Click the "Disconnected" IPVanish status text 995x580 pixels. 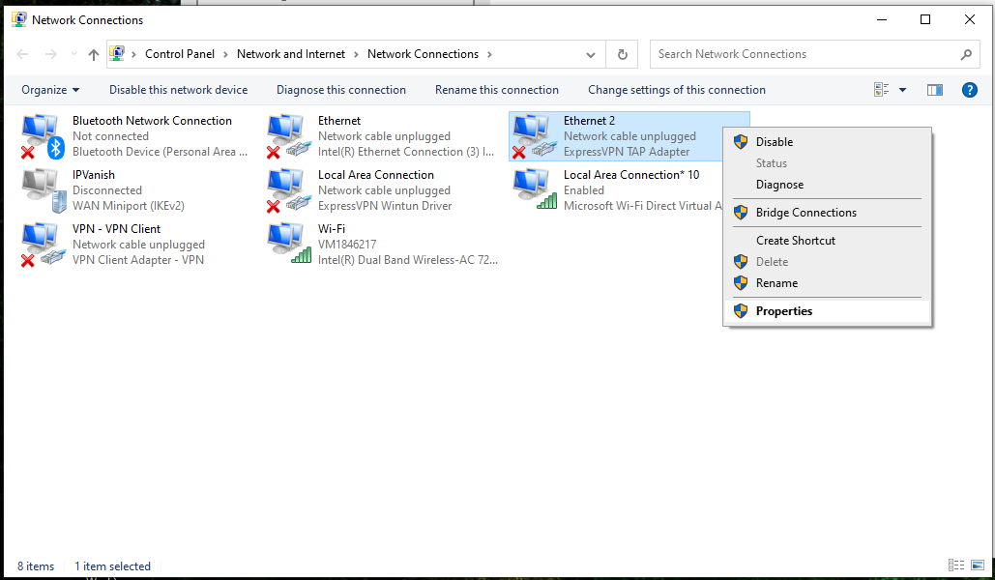[x=107, y=190]
